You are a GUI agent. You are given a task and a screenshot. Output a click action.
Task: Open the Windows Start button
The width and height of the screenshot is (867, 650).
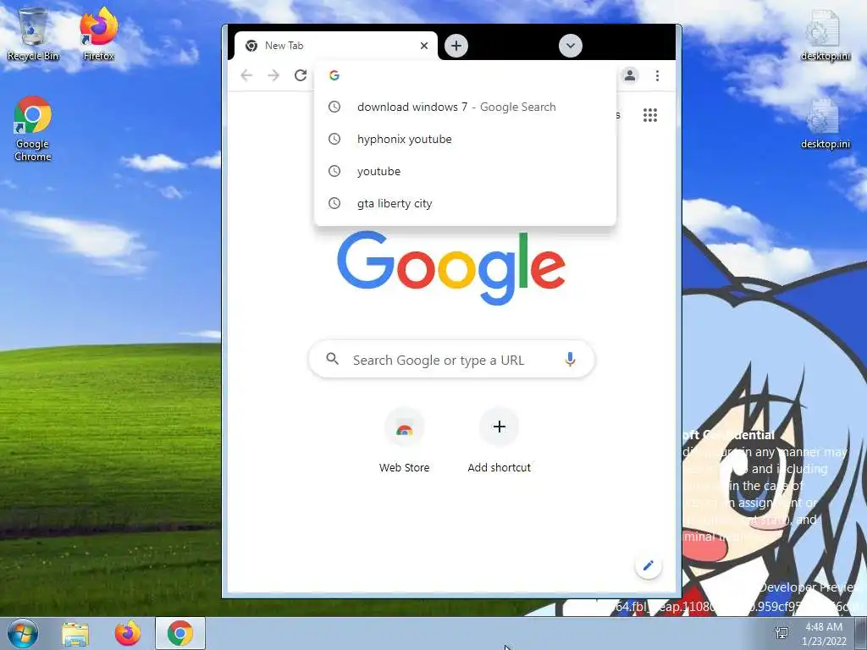23,633
